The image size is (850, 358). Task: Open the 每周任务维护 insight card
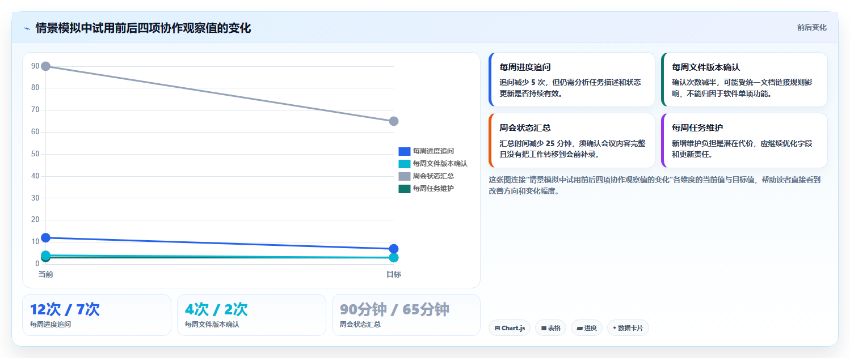tap(744, 140)
